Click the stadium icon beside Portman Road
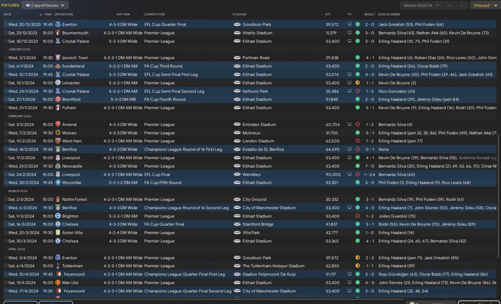Screen dimensions: 501x304 pos(237,58)
